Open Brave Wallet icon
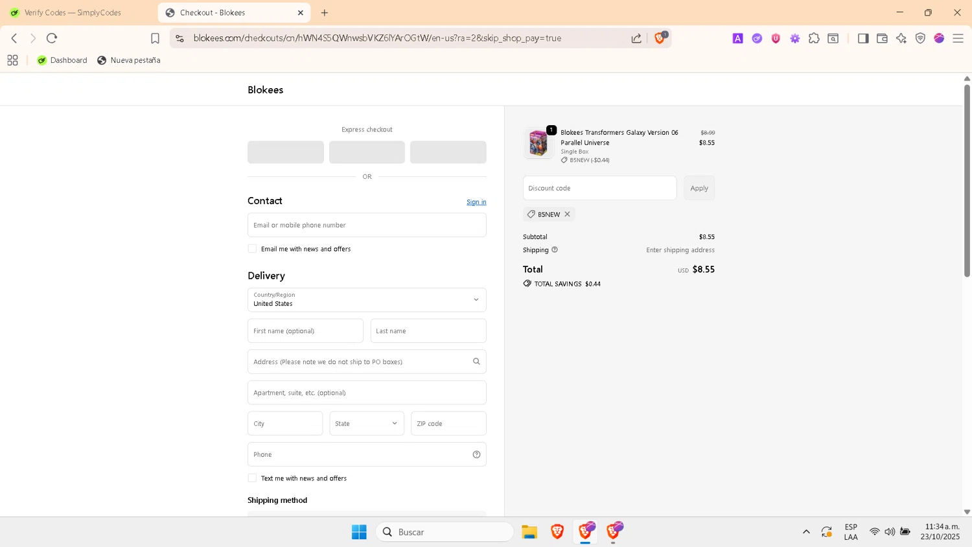This screenshot has width=972, height=547. (x=882, y=38)
